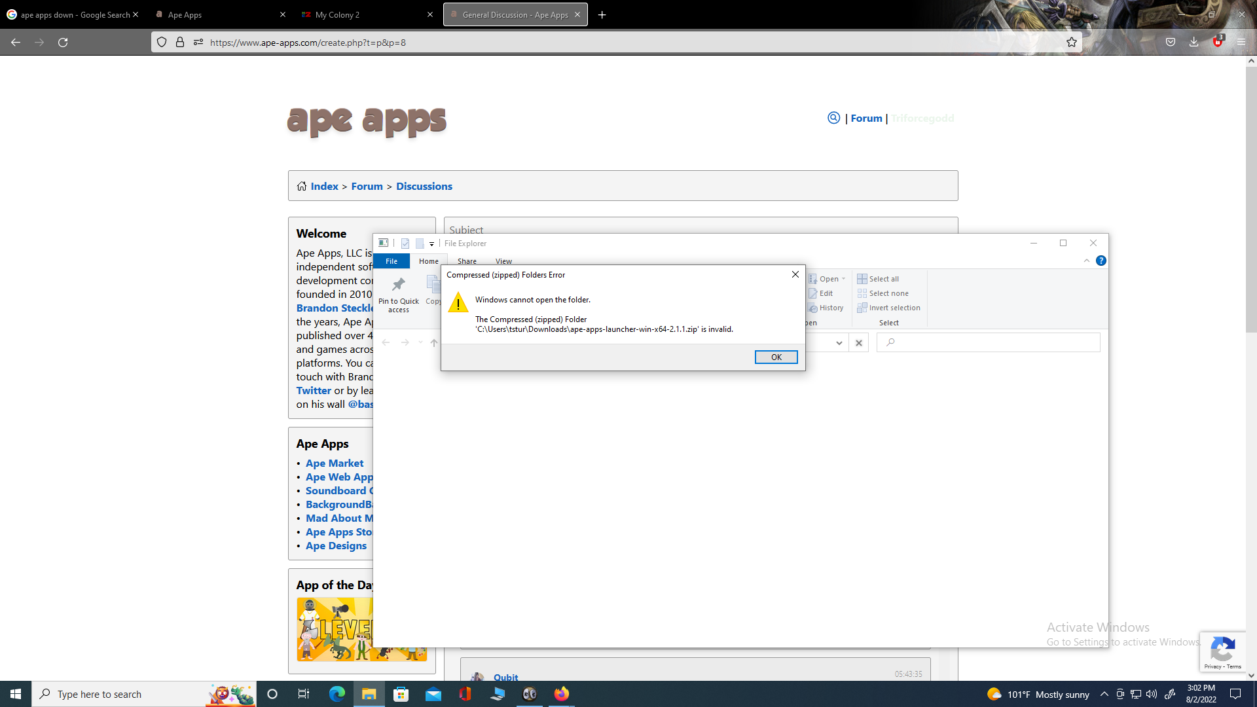This screenshot has width=1257, height=707.
Task: Click New folder icon in quick access toolbar
Action: (420, 243)
